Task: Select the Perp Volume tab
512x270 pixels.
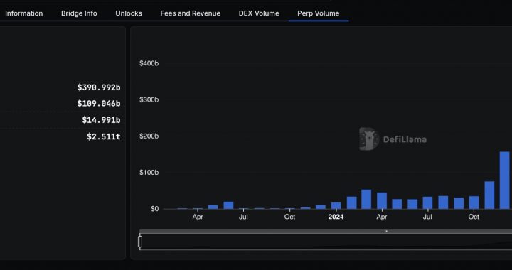Action: click(x=319, y=13)
